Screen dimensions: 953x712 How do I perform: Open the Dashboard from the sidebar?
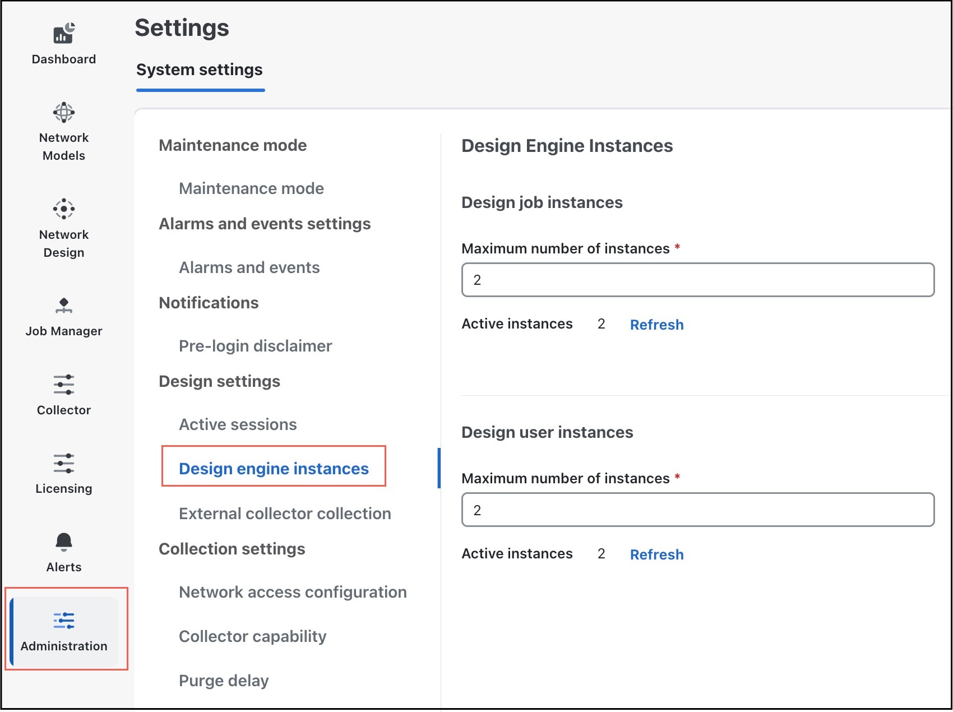tap(63, 42)
